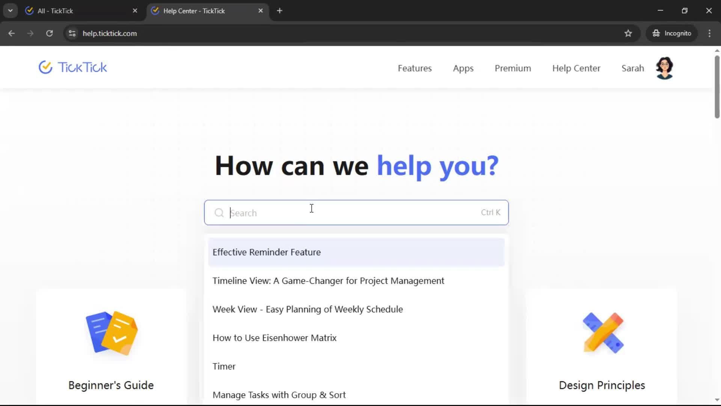This screenshot has height=406, width=721.
Task: Open the Features navigation item
Action: pos(415,68)
